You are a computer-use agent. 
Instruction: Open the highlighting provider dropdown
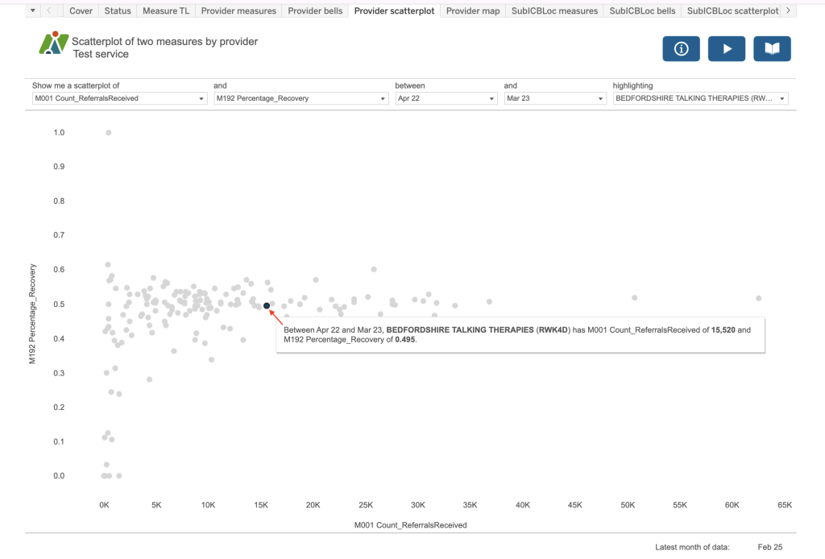(x=700, y=98)
